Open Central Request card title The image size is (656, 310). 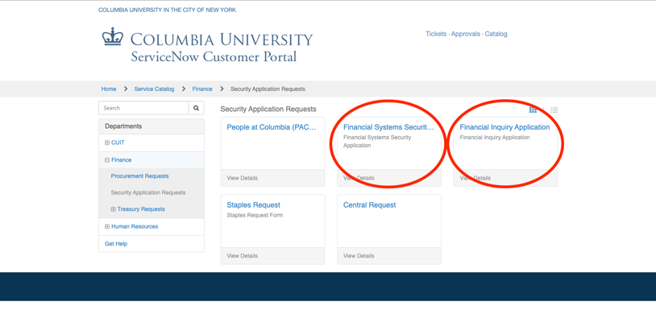pos(369,205)
